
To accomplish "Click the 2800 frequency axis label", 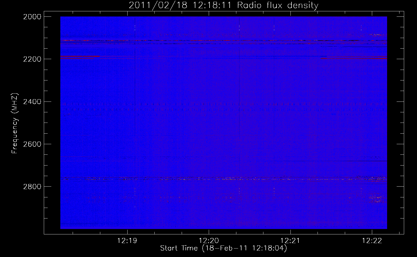I will point(32,187).
